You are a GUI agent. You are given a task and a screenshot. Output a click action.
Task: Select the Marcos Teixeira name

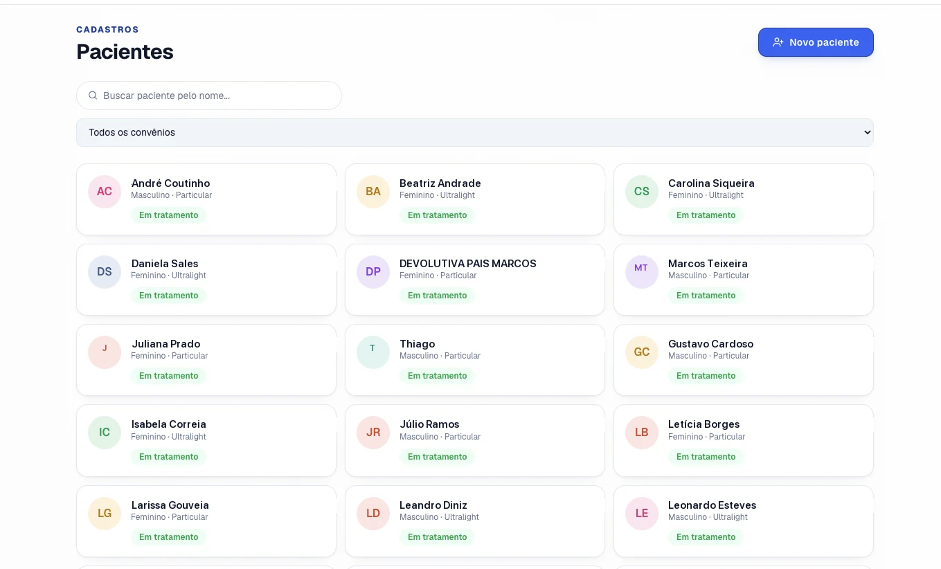(x=708, y=264)
